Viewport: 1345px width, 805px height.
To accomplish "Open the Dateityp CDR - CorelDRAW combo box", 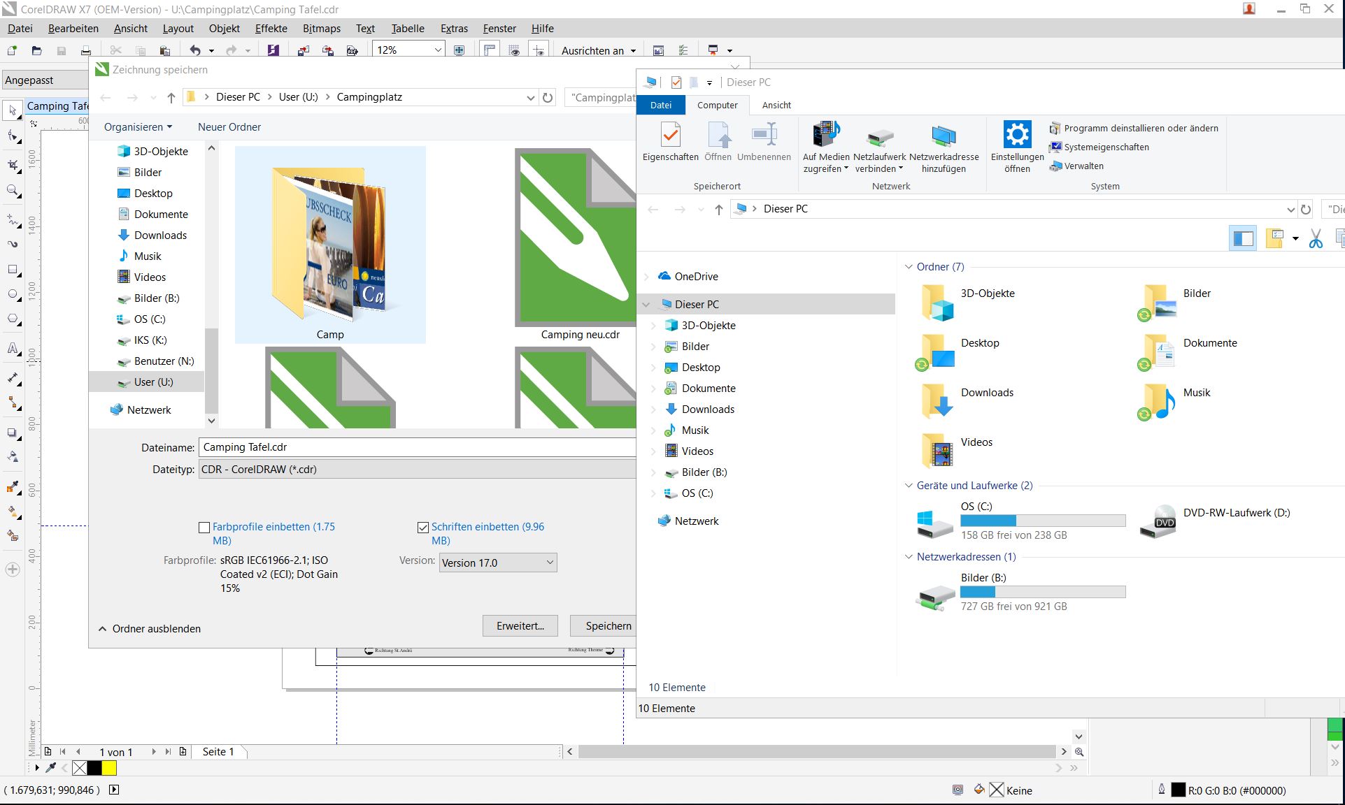I will click(x=417, y=470).
